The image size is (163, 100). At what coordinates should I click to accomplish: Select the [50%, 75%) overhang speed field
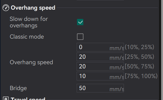point(100,66)
